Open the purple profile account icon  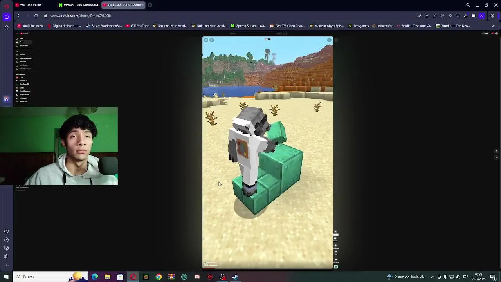[x=481, y=16]
